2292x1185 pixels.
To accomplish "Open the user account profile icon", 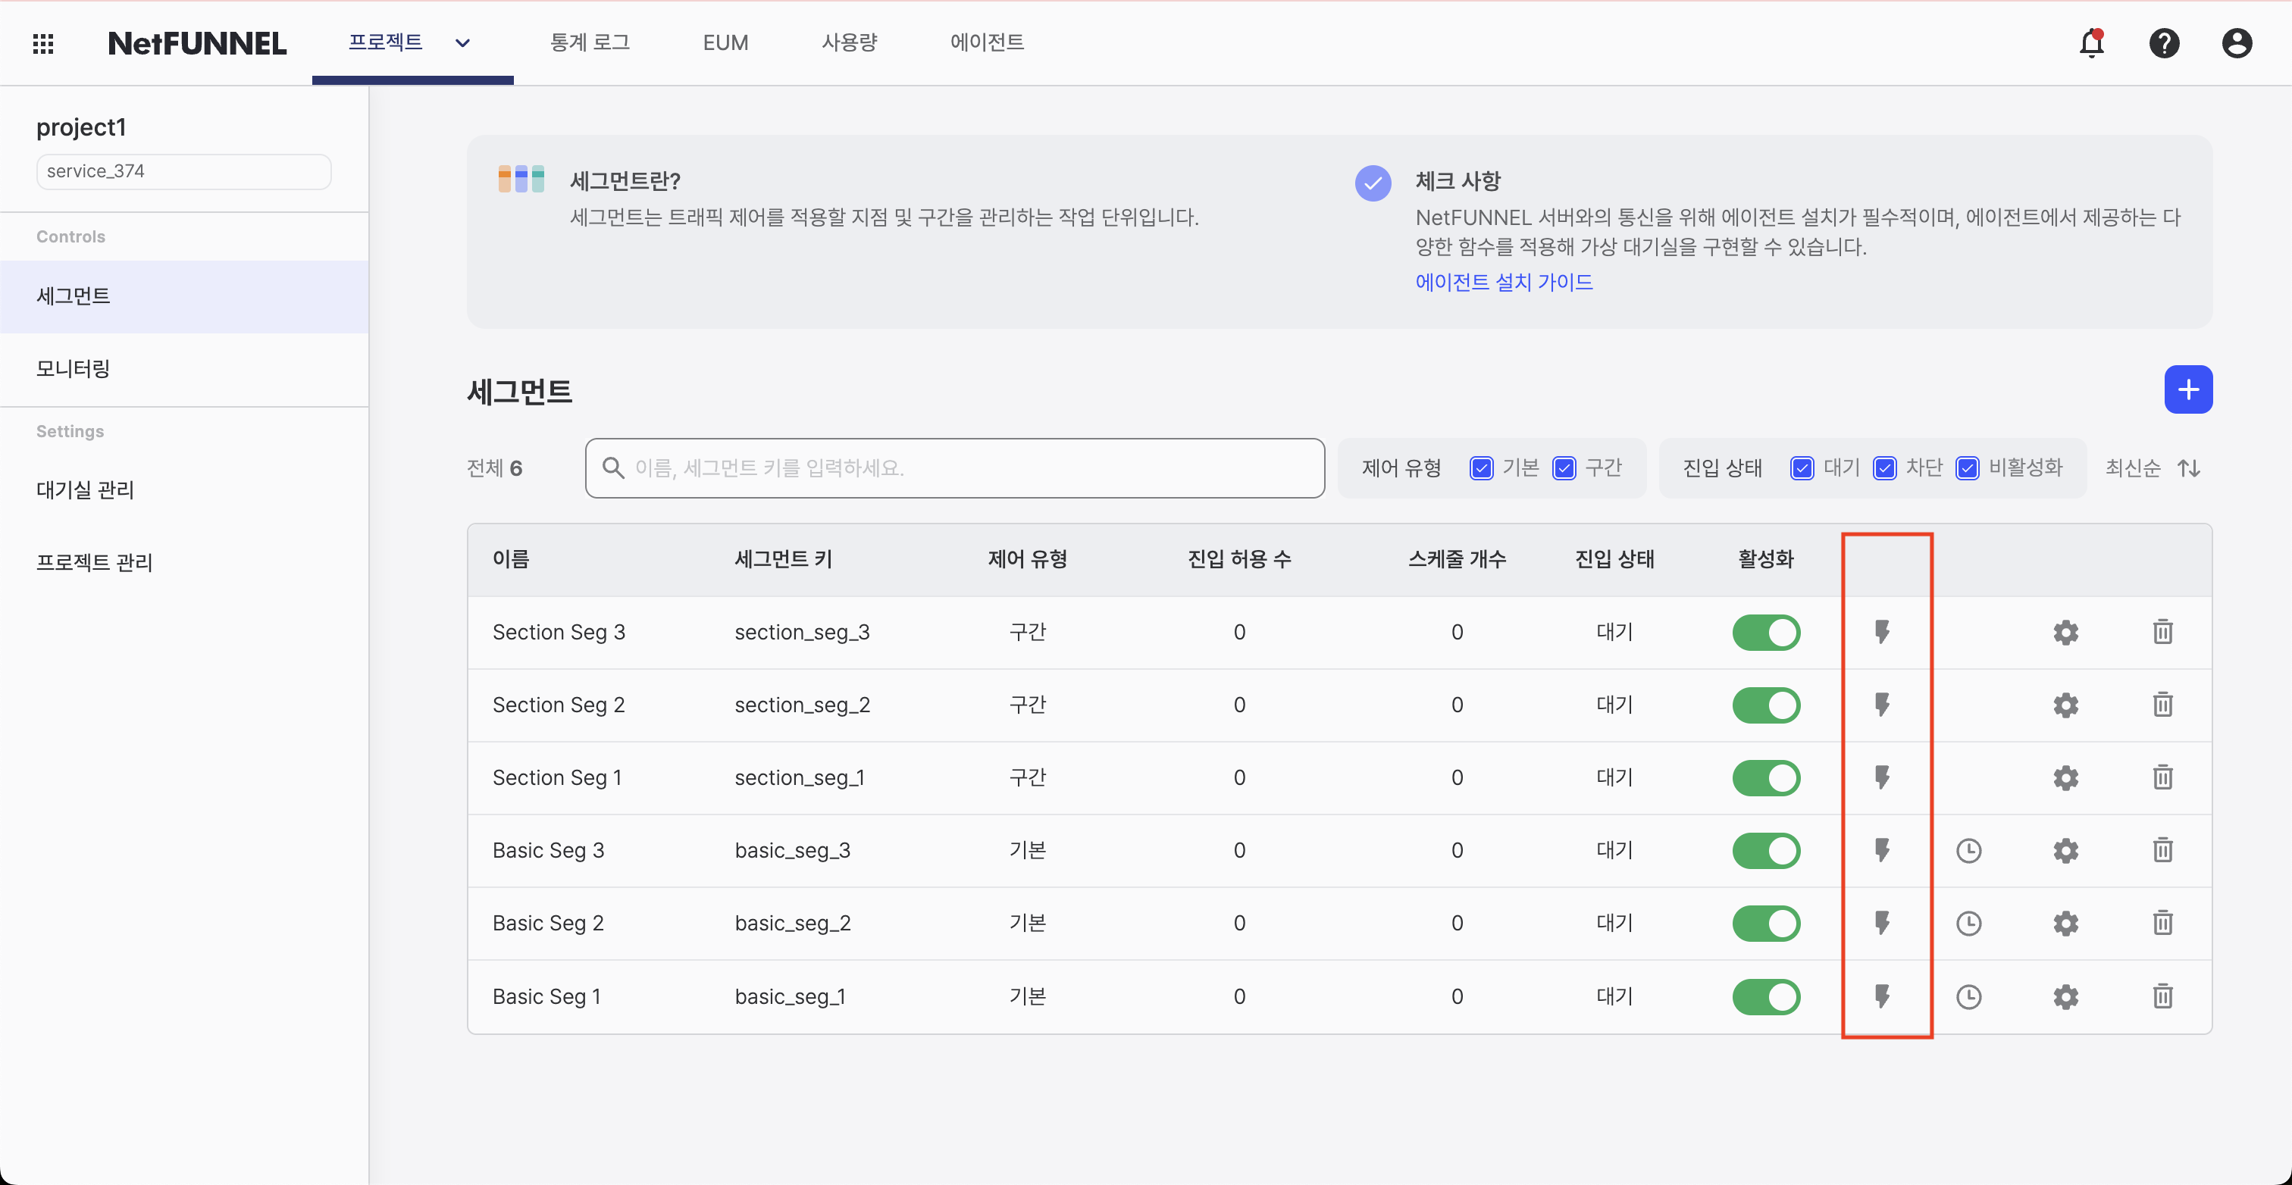I will click(x=2237, y=42).
